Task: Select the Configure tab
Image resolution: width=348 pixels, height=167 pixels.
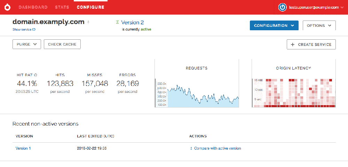Action: (x=90, y=7)
